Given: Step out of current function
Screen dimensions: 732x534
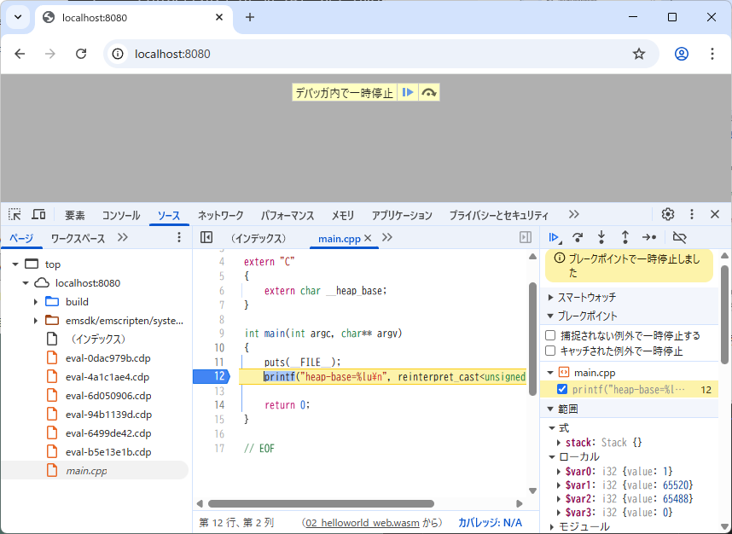Looking at the screenshot, I should tap(625, 238).
